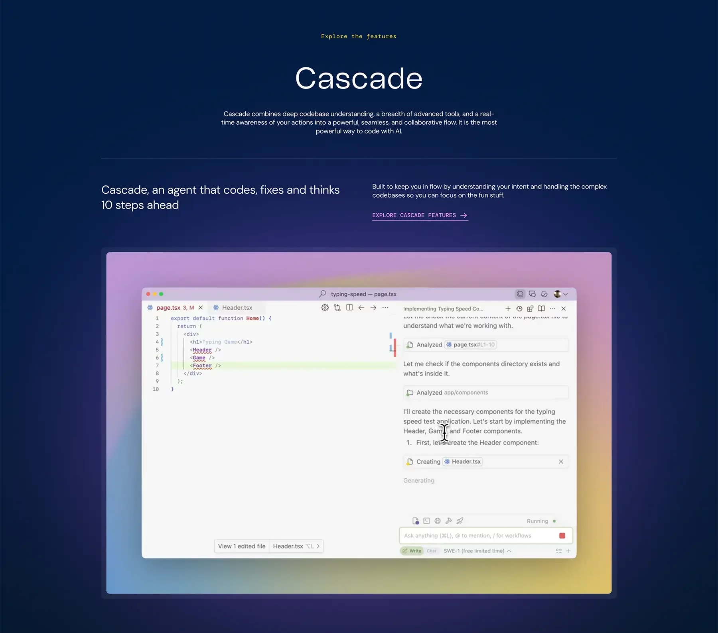Click the checklist icon near model selector
Image resolution: width=718 pixels, height=633 pixels.
click(x=559, y=551)
